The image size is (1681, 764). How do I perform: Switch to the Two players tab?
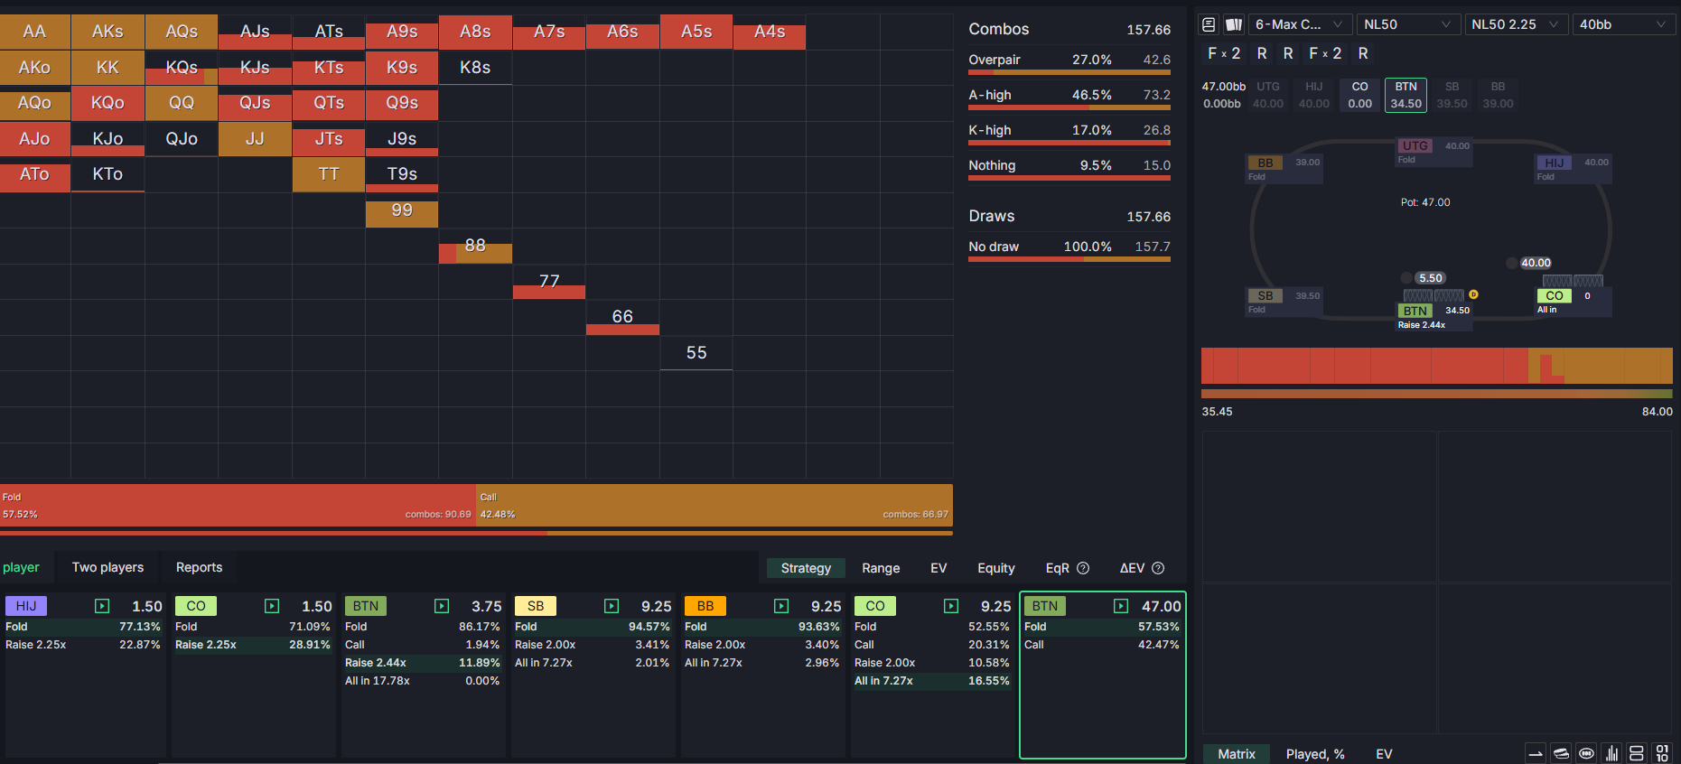coord(107,567)
